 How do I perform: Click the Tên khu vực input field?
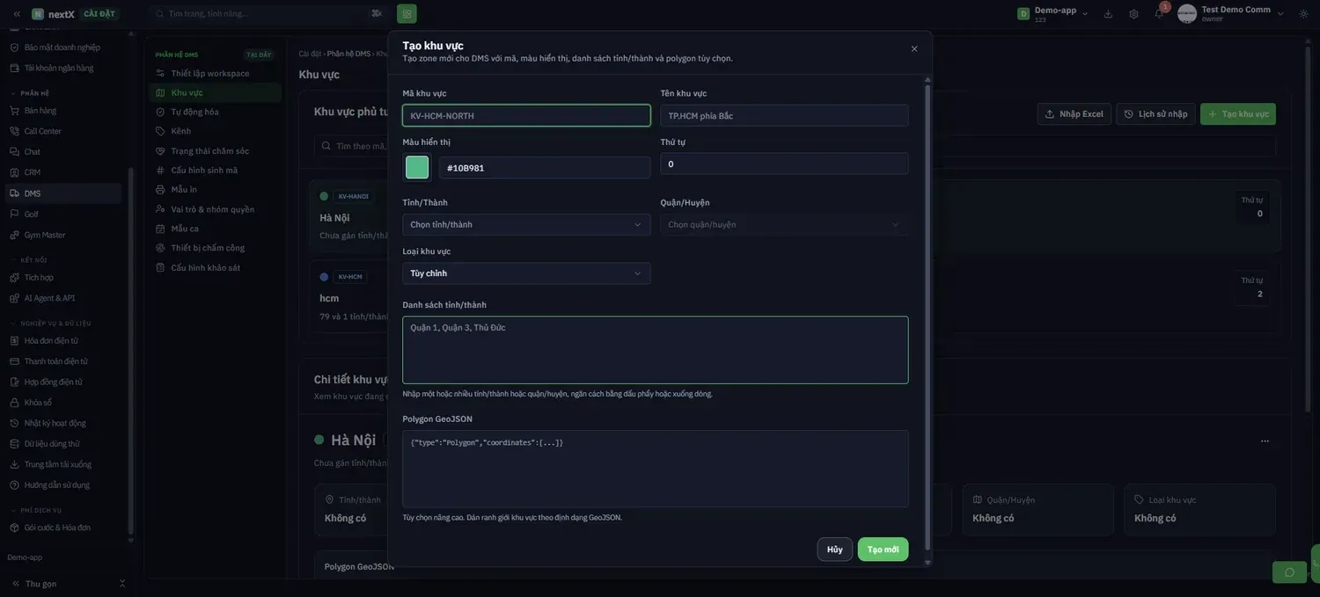tap(784, 115)
